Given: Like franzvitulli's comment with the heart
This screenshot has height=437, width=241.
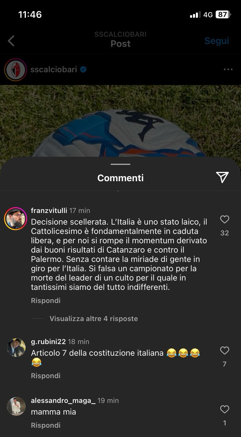Looking at the screenshot, I should tap(224, 219).
